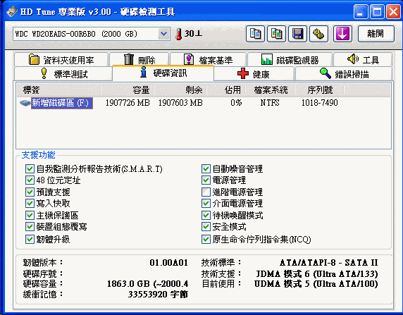The width and height of the screenshot is (403, 315).
Task: Toggle the 安全模式 checkbox
Action: 206,226
